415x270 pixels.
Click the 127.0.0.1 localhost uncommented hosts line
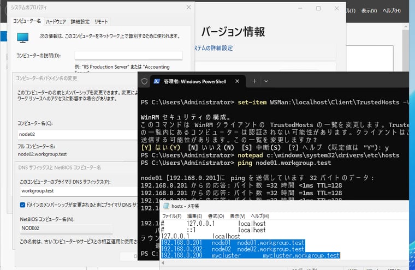pyautogui.click(x=200, y=236)
